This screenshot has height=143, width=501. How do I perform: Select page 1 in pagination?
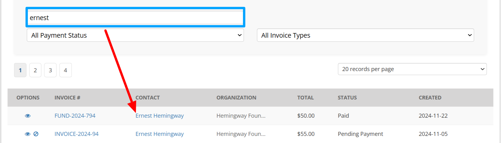pyautogui.click(x=20, y=70)
